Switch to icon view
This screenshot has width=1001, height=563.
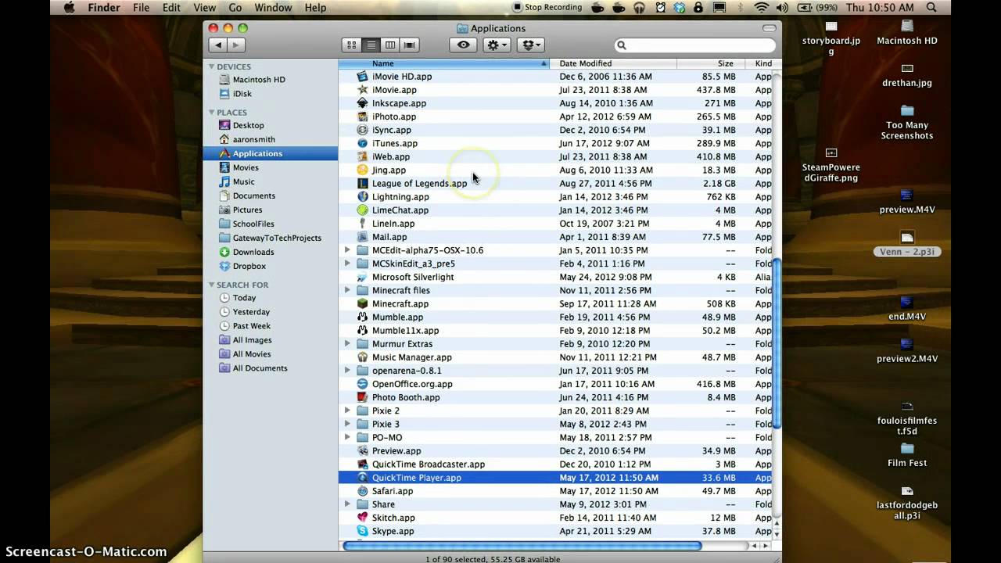click(352, 45)
